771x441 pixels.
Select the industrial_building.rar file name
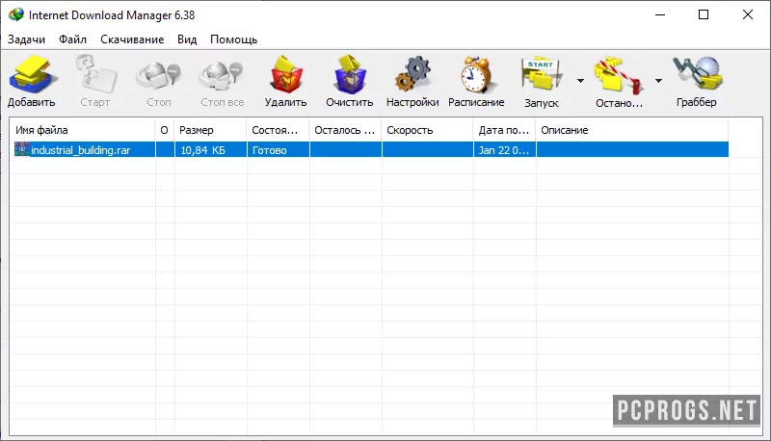[x=81, y=150]
